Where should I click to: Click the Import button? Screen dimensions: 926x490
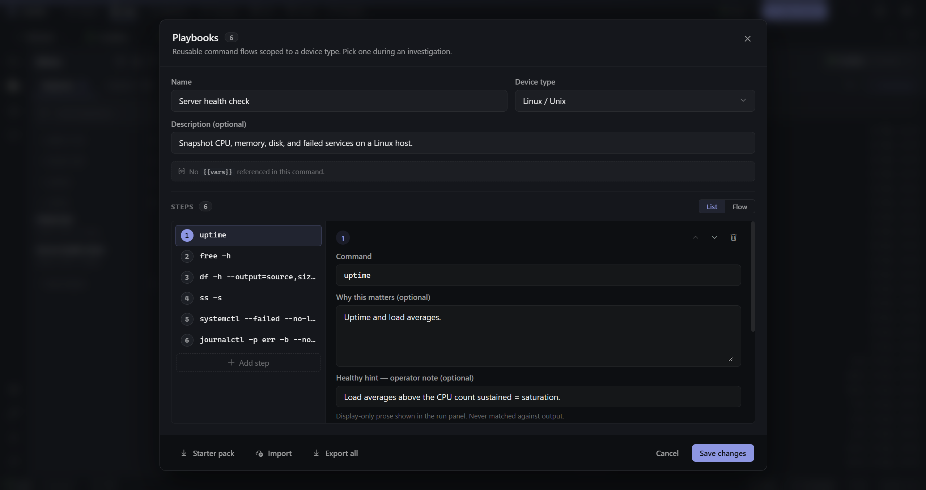[274, 453]
